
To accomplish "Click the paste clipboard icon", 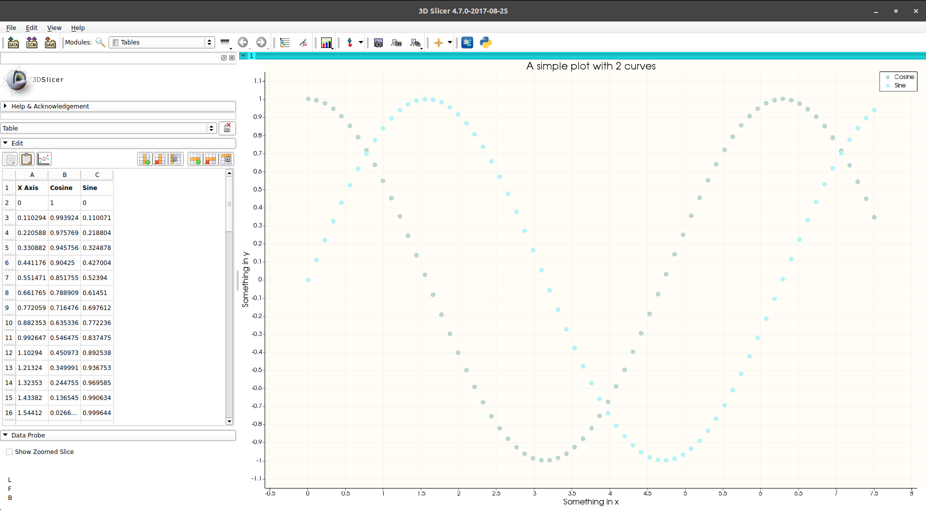I will tap(27, 159).
